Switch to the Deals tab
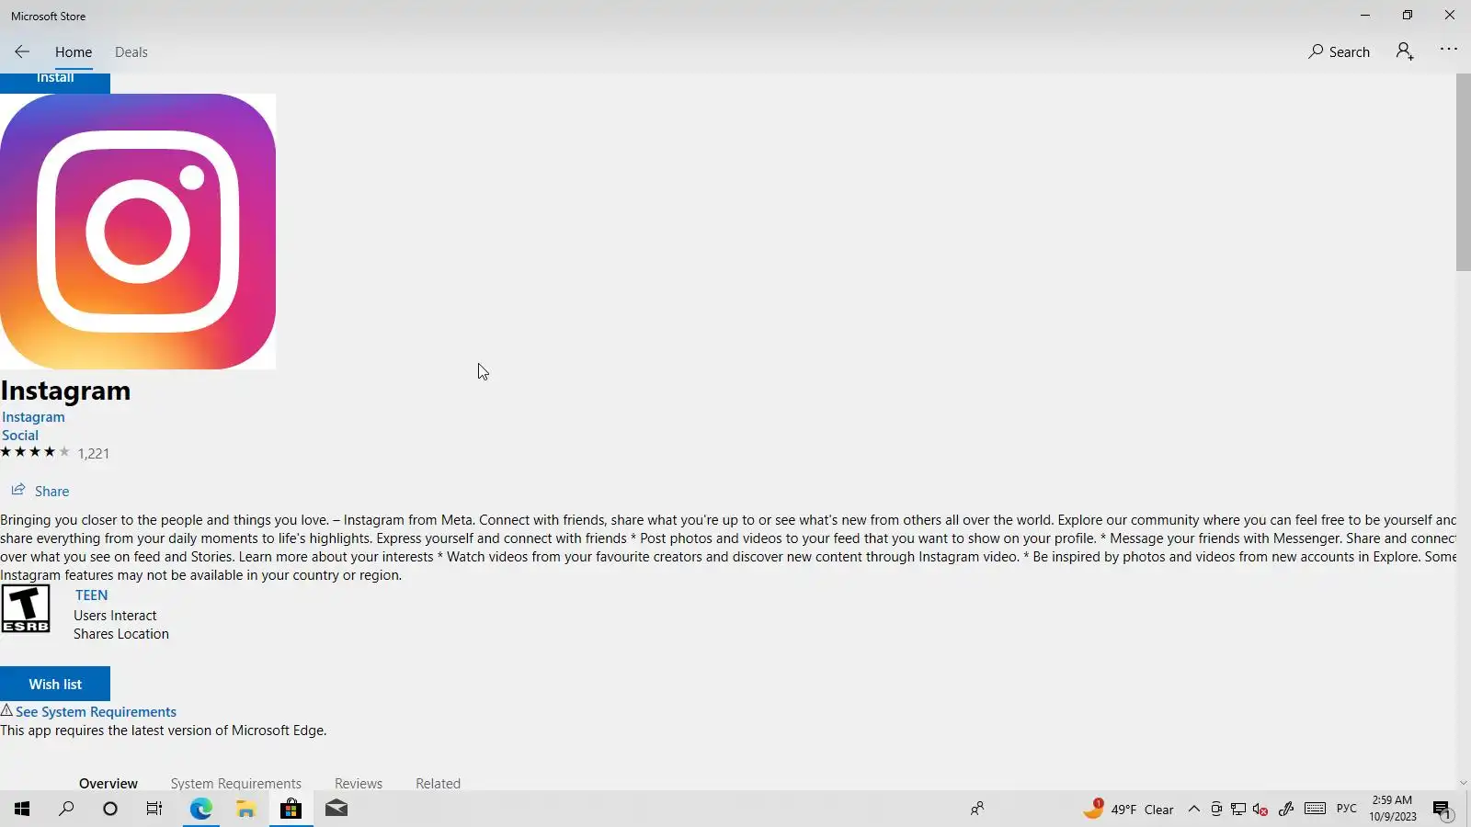This screenshot has width=1471, height=827. pyautogui.click(x=131, y=52)
